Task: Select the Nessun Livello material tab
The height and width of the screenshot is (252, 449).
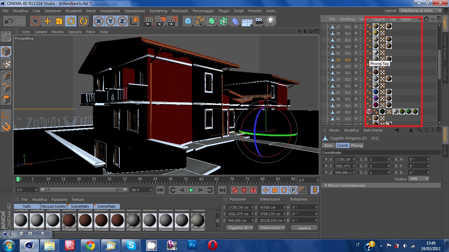Action: pos(53,206)
